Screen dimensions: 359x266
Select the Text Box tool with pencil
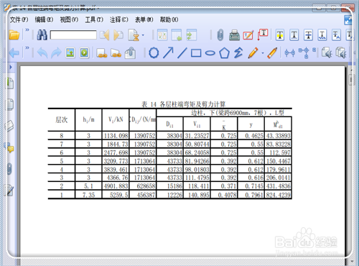248,35
